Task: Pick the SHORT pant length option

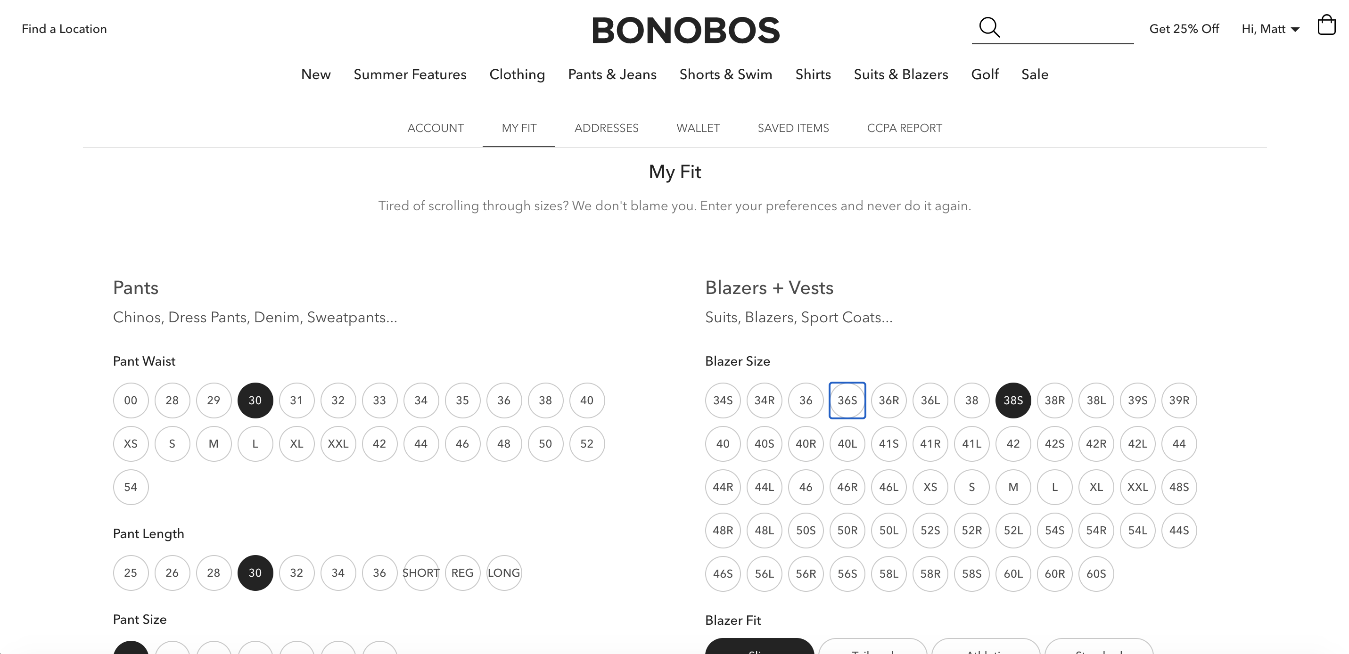Action: tap(420, 573)
